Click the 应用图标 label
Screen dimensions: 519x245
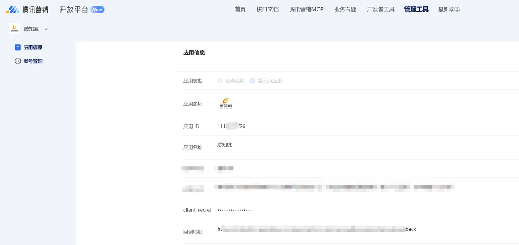click(193, 104)
